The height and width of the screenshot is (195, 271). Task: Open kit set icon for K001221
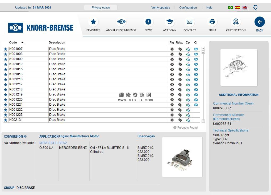coord(196,105)
